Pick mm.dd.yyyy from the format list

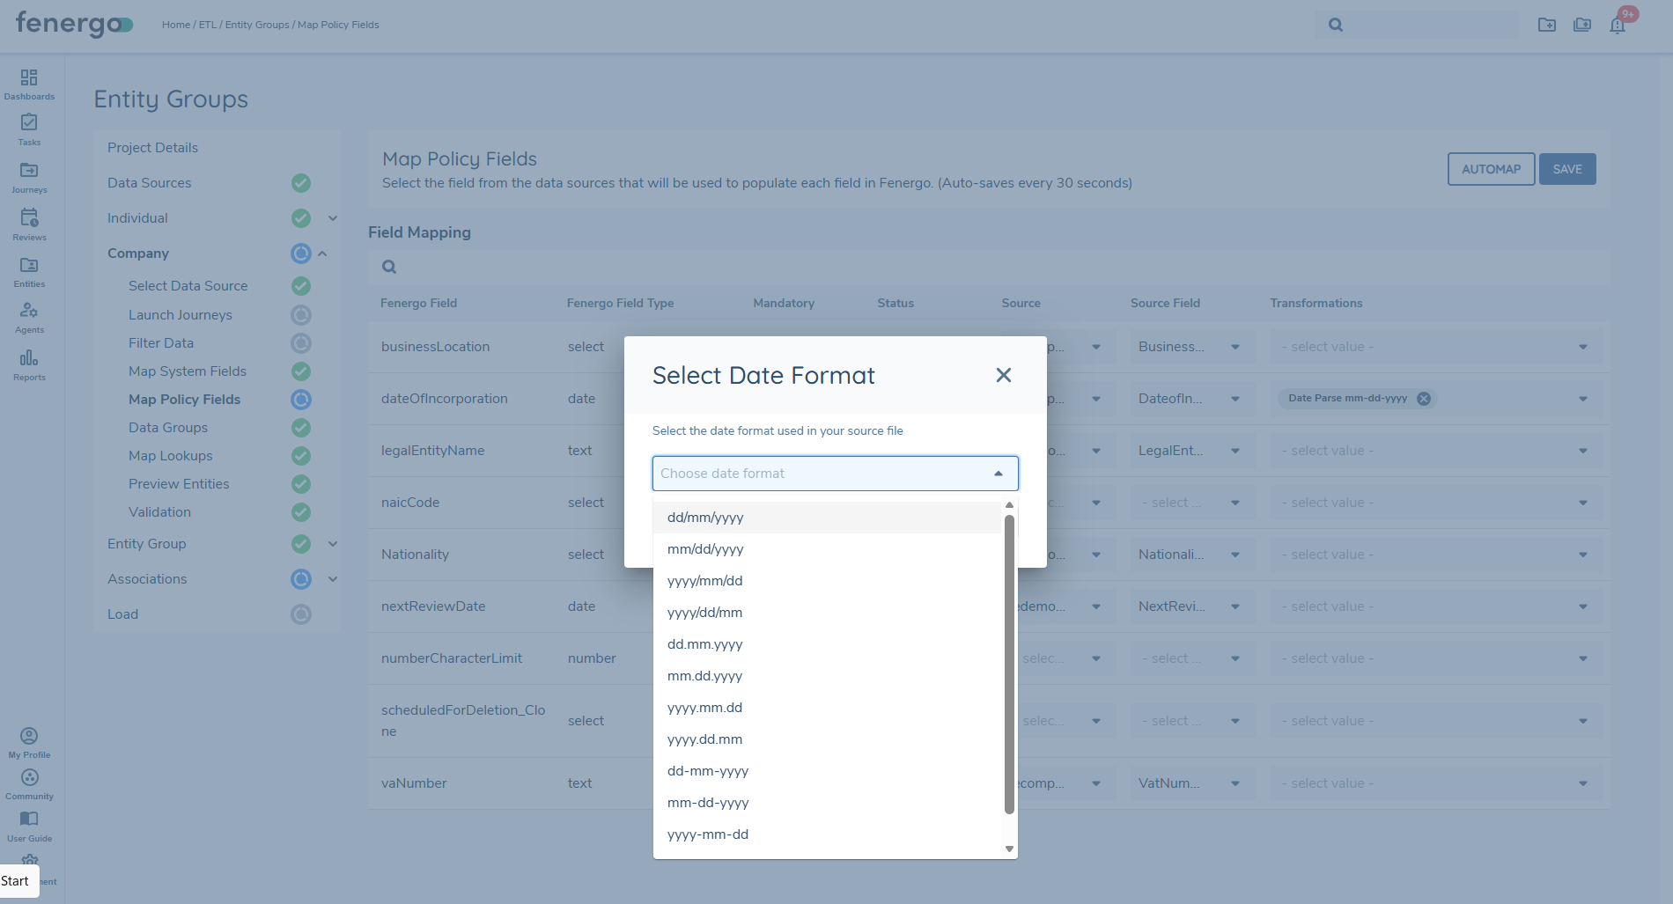(x=704, y=676)
